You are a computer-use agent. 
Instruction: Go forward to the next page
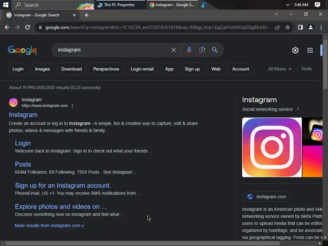(x=17, y=28)
